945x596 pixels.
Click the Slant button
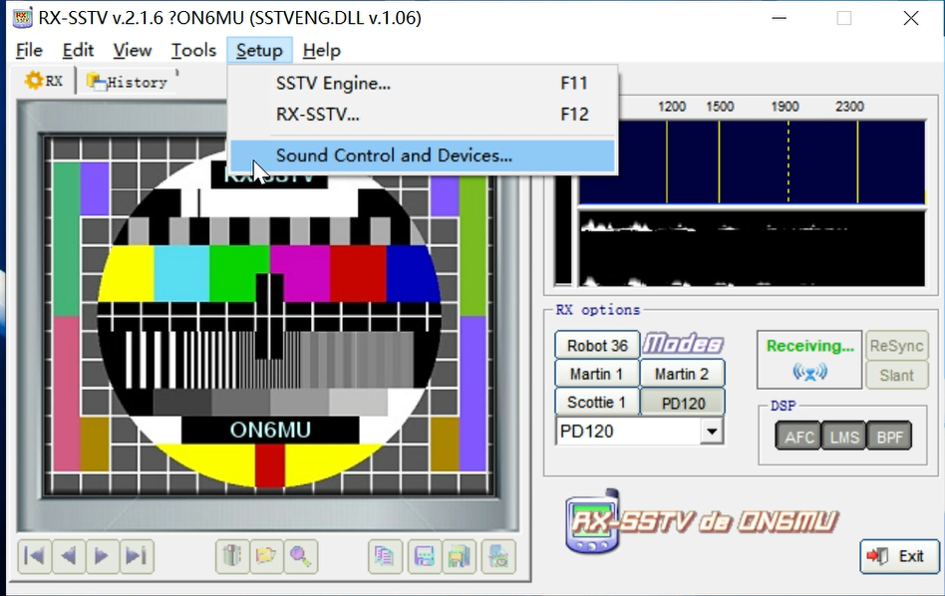click(x=896, y=375)
